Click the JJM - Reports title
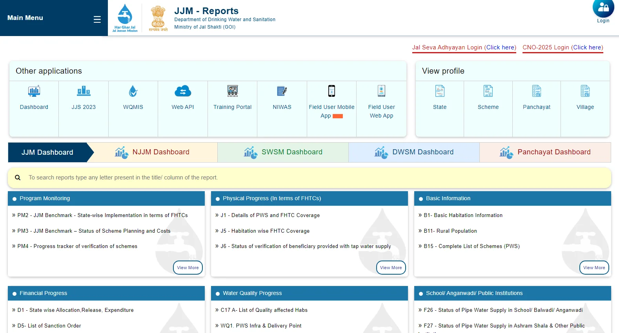This screenshot has width=619, height=333. [206, 11]
